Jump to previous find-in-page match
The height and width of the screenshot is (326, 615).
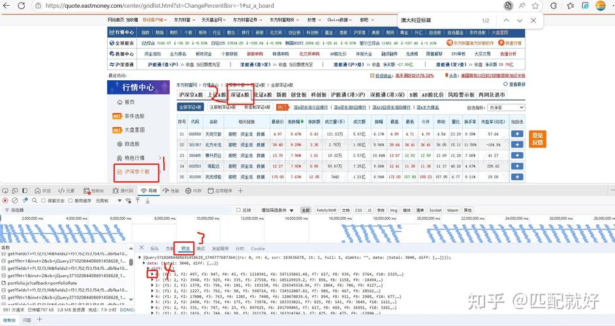(507, 20)
